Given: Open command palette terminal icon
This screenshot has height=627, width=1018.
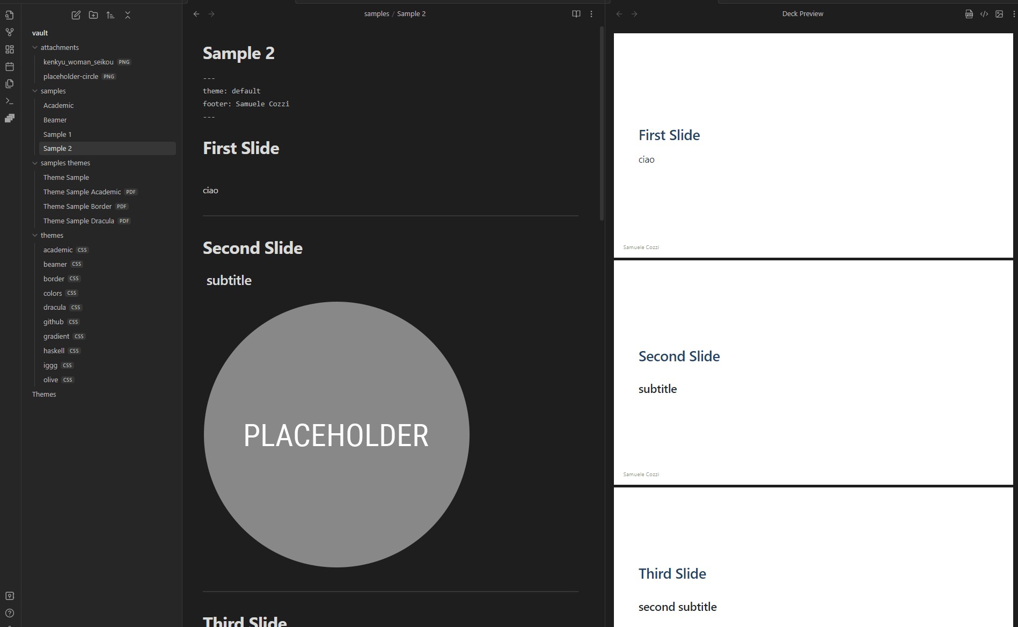Looking at the screenshot, I should point(10,101).
